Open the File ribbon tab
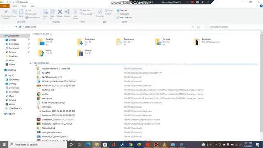The width and height of the screenshot is (263, 148). coord(5,6)
